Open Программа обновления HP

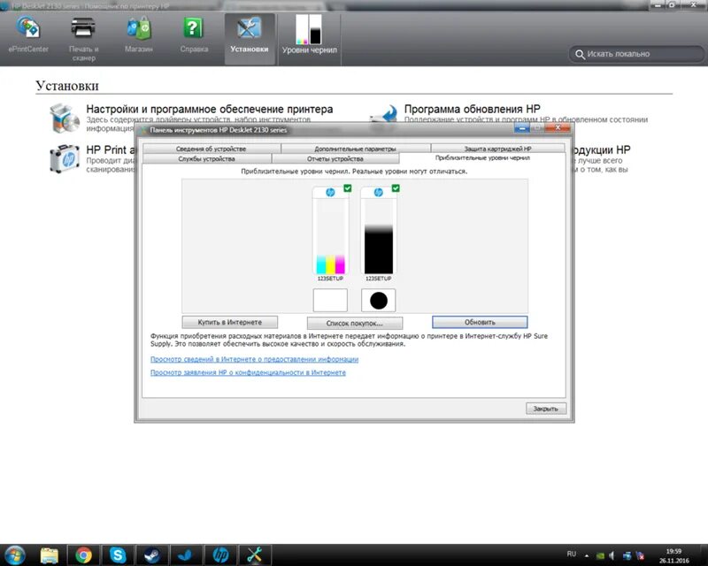[x=472, y=110]
